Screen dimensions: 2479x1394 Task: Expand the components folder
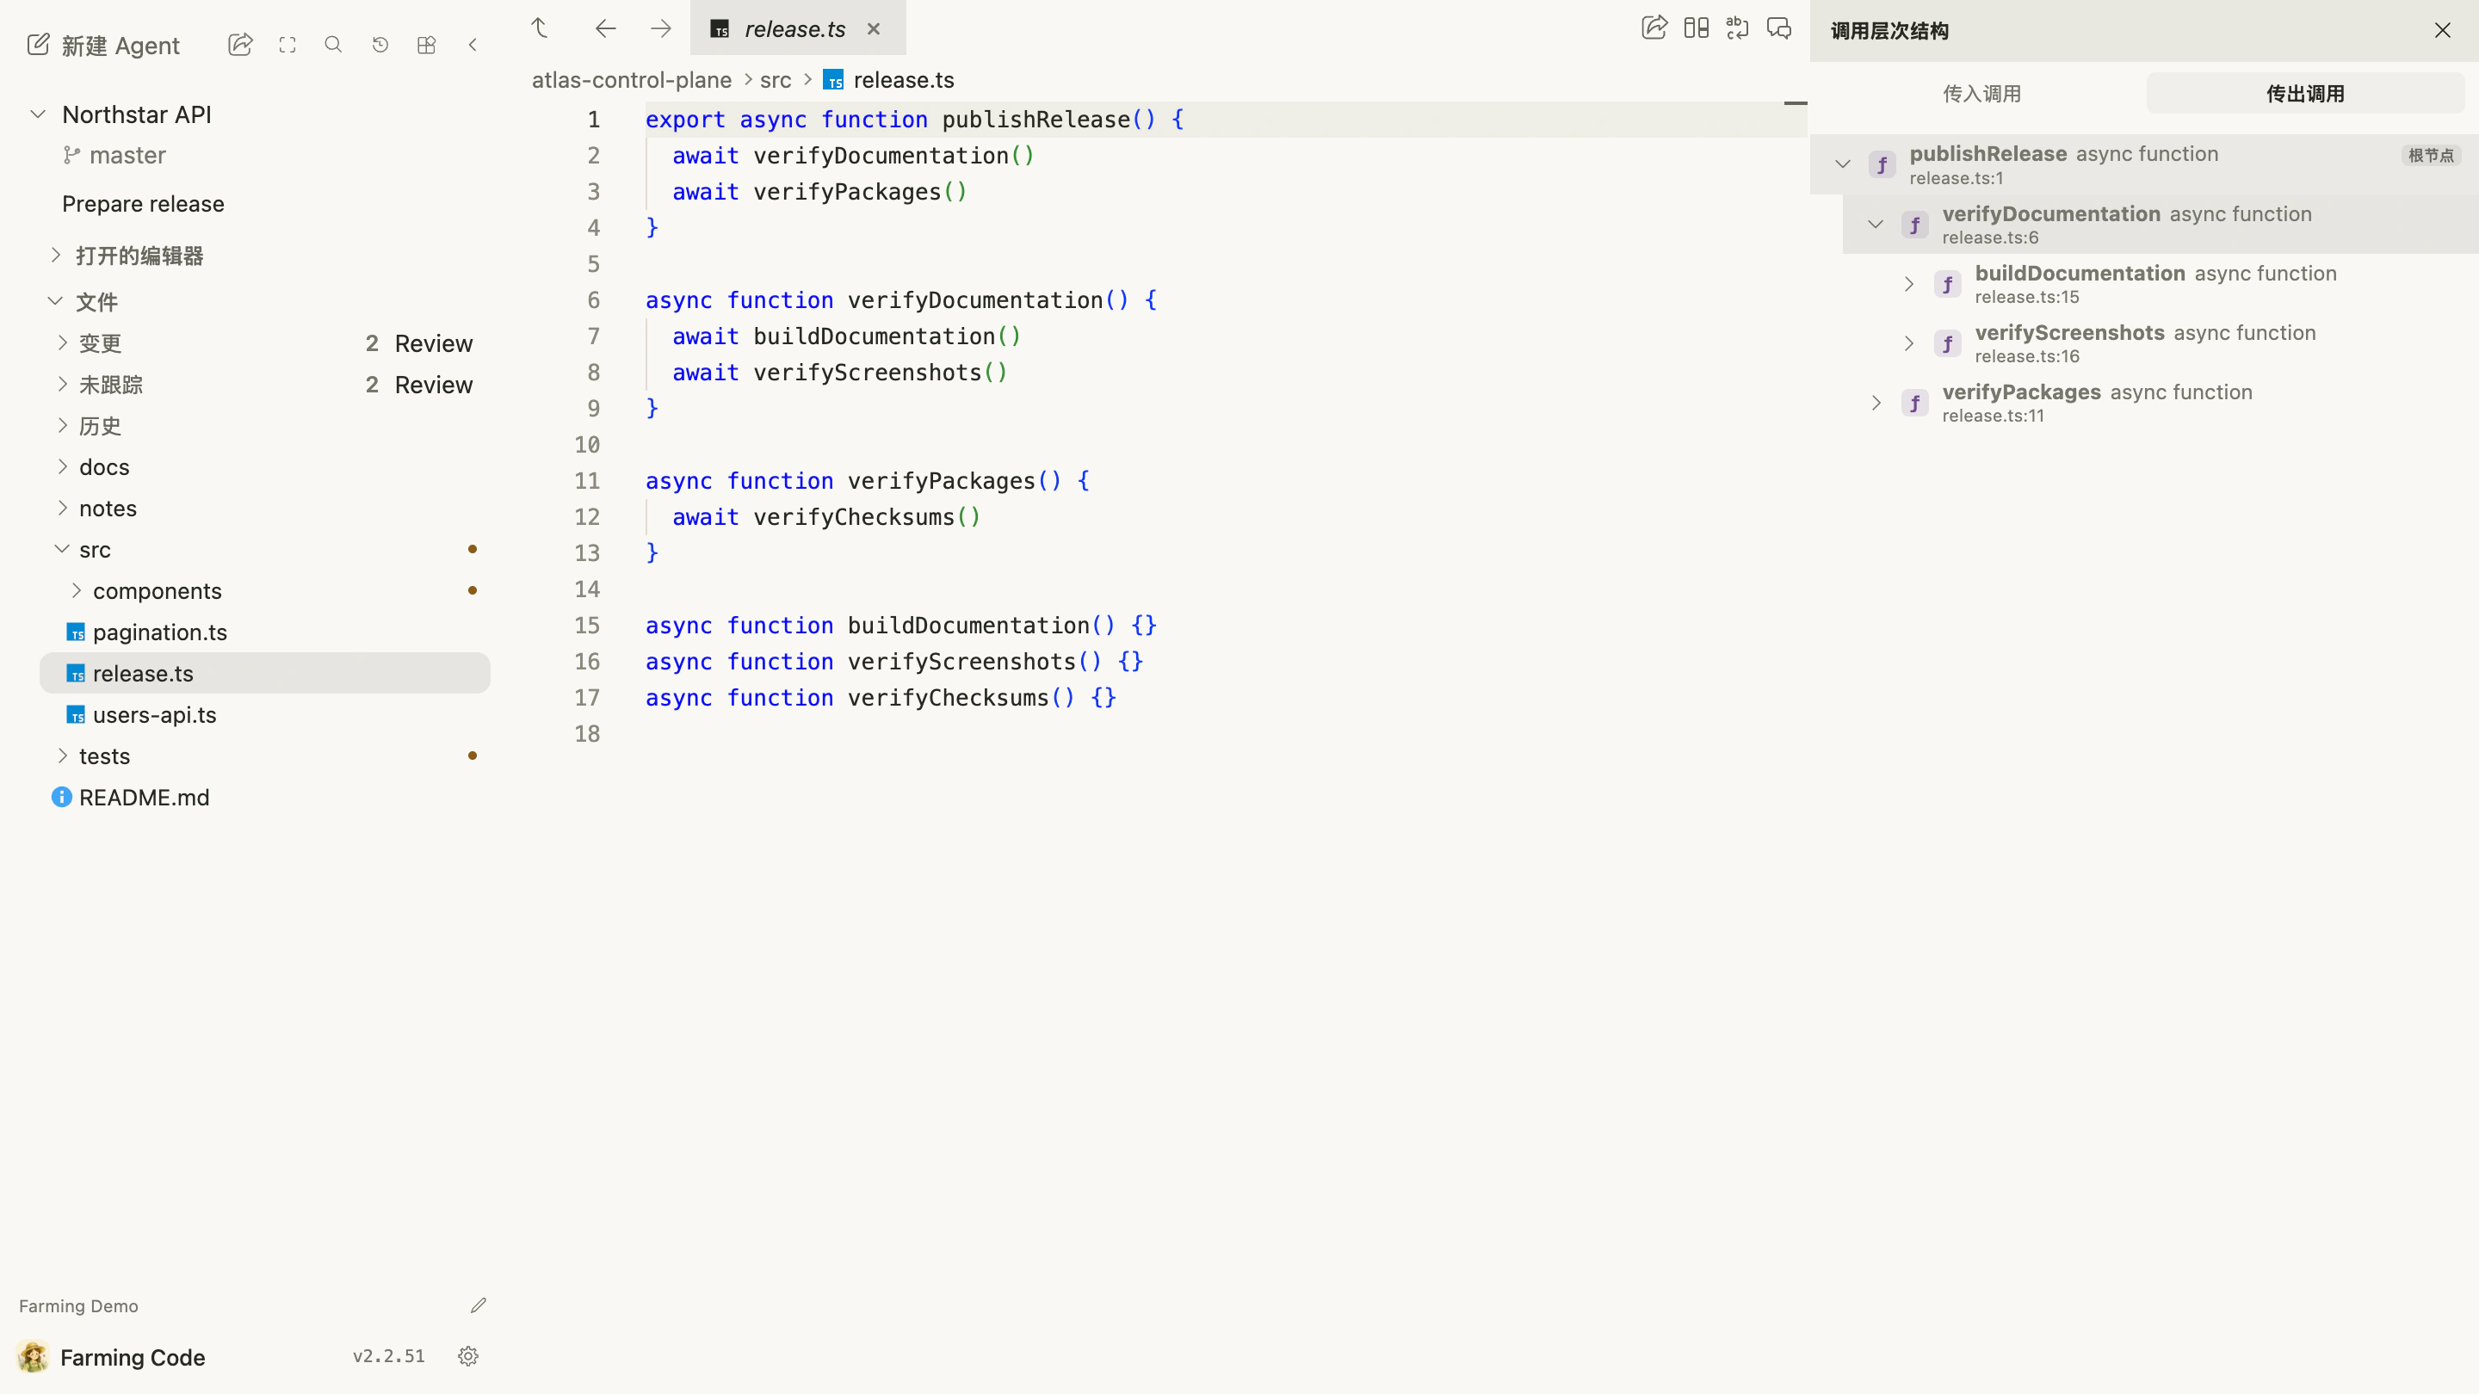[76, 589]
